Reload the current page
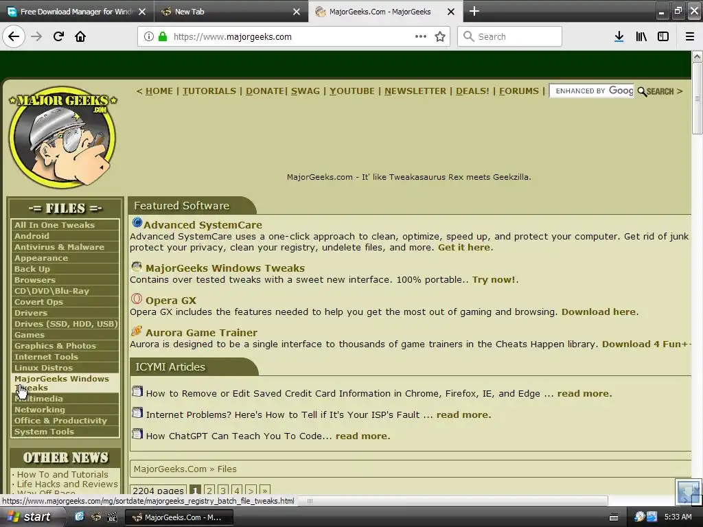Viewport: 703px width, 527px height. 58,36
